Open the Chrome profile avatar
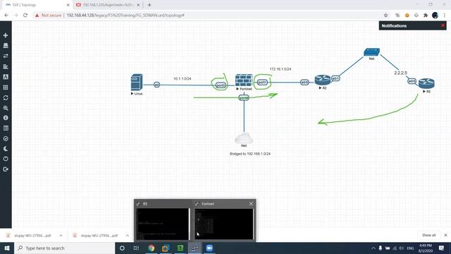 click(x=435, y=16)
